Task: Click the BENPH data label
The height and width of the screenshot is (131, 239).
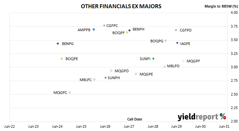Action: pyautogui.click(x=138, y=29)
